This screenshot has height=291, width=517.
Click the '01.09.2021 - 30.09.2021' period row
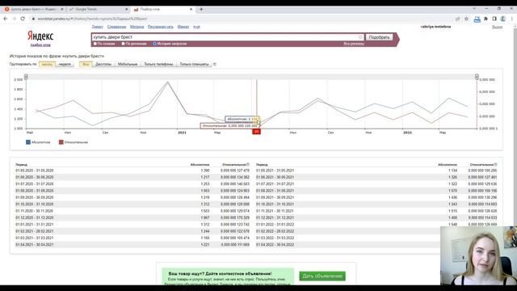[377, 197]
